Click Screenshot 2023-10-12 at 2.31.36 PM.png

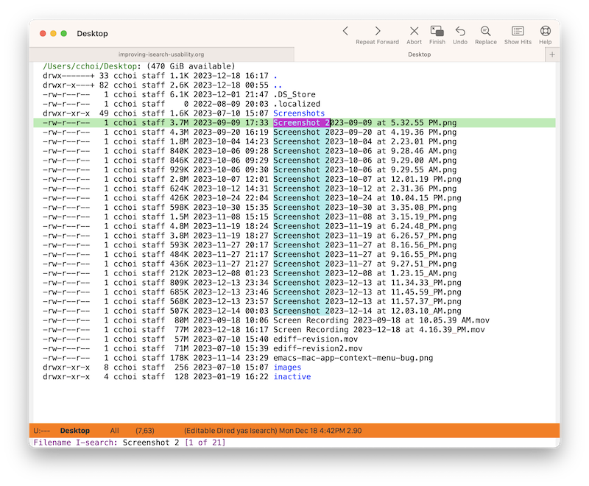[x=364, y=189]
